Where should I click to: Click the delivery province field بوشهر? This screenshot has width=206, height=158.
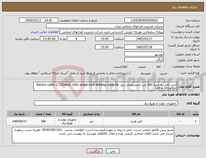pyautogui.click(x=144, y=54)
